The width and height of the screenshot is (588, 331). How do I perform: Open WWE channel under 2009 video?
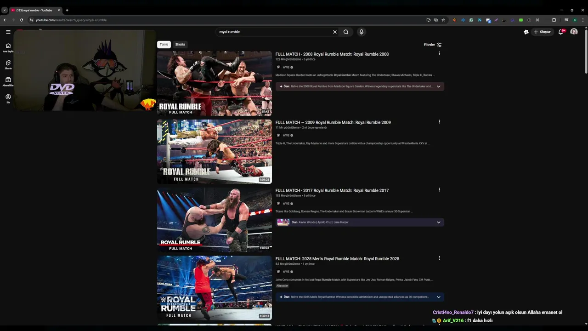pyautogui.click(x=286, y=135)
